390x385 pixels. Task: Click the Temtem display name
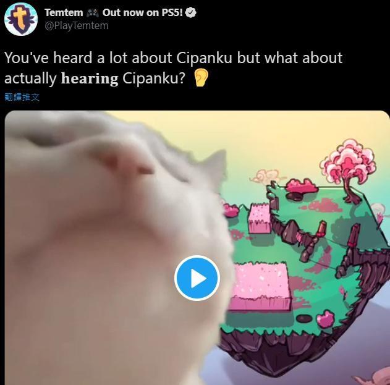pyautogui.click(x=64, y=13)
